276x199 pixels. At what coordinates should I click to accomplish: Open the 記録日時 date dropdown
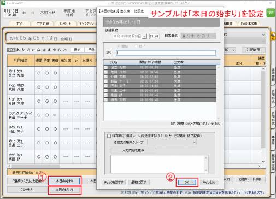[x=144, y=36]
